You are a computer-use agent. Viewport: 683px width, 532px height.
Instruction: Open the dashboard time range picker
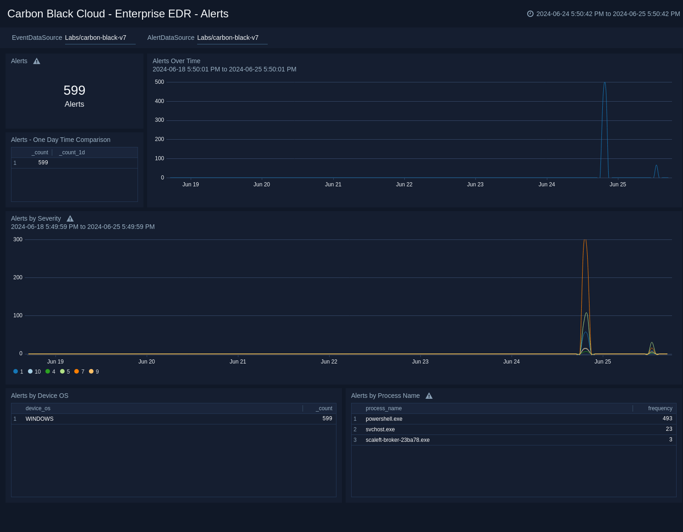coord(605,14)
